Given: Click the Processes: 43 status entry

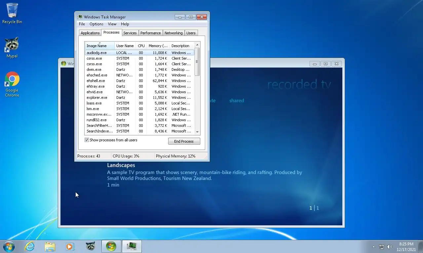Looking at the screenshot, I should pyautogui.click(x=89, y=156).
